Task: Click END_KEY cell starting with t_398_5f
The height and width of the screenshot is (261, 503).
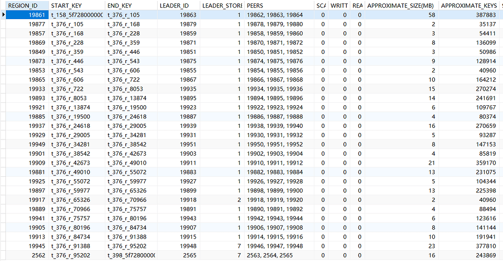Action: pyautogui.click(x=131, y=256)
